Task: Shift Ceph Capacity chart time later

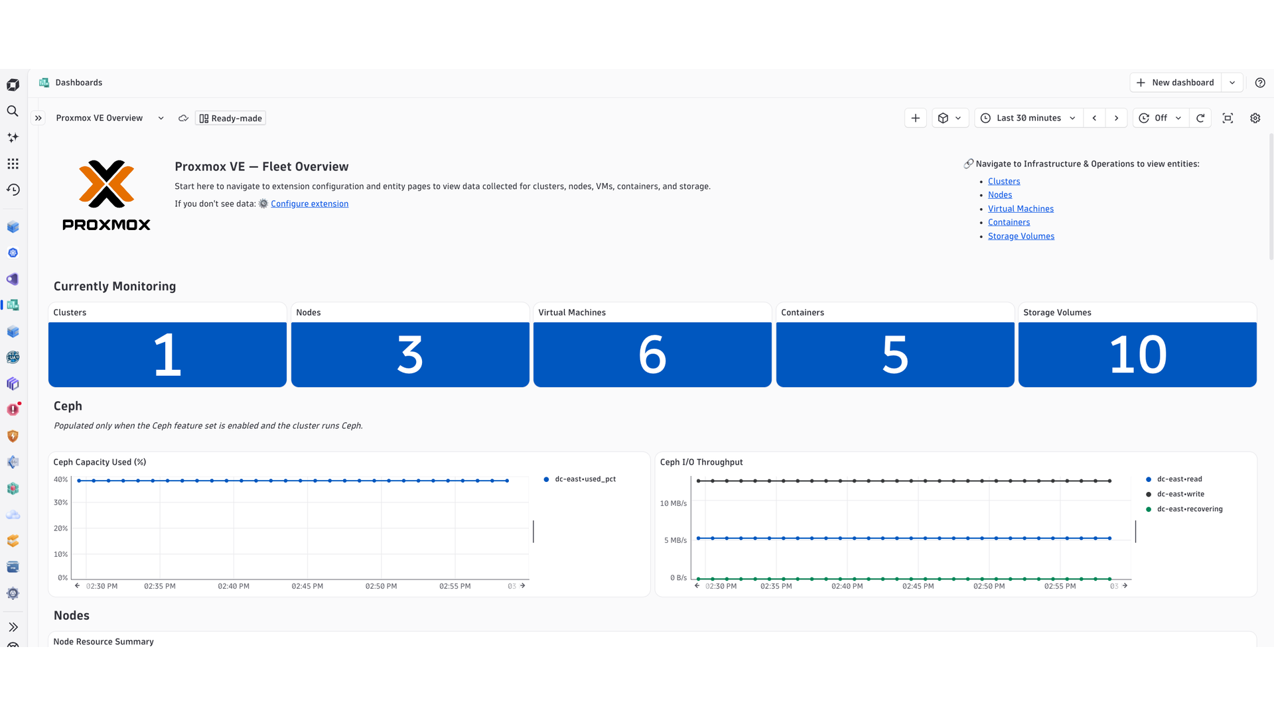Action: [523, 586]
